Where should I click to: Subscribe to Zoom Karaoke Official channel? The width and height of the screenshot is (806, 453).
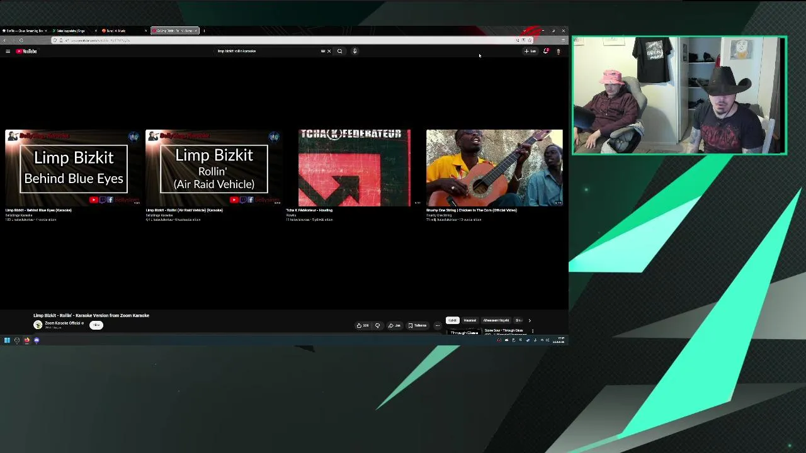tap(96, 325)
